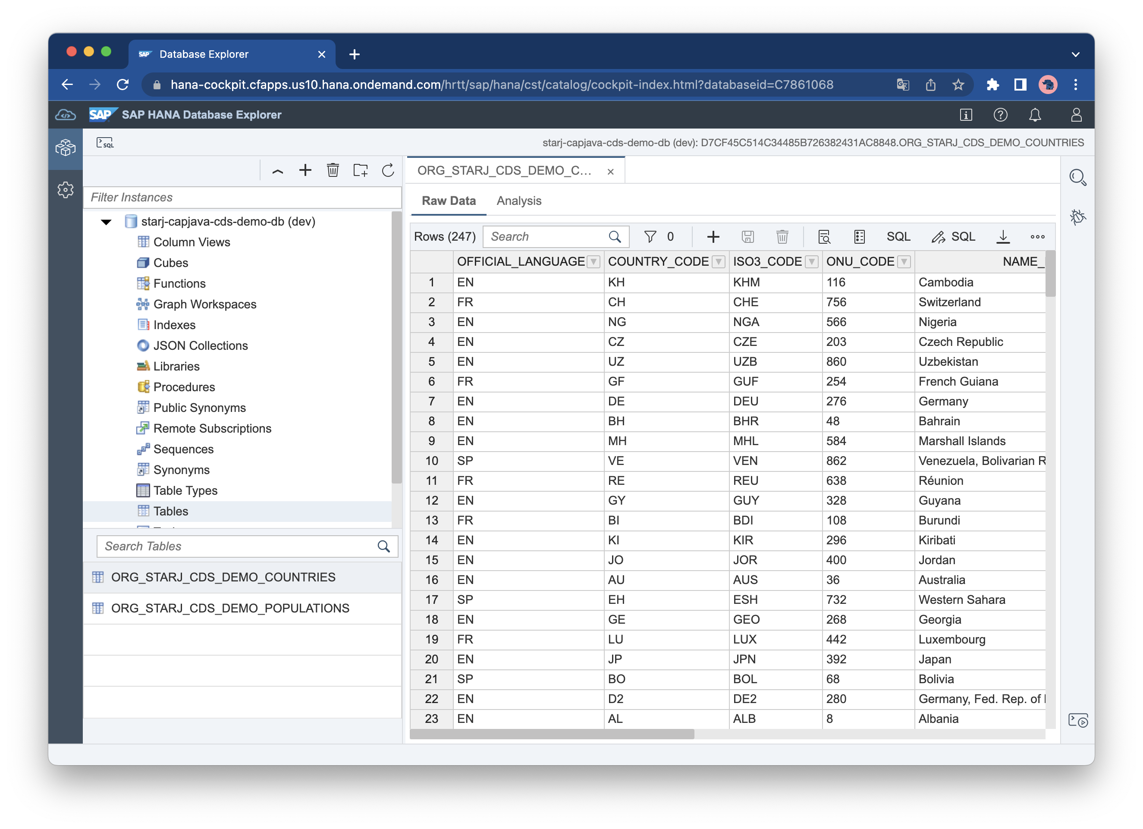Open the global search magnifier on right panel
Screen dimensions: 1143x829
pos(1077,177)
